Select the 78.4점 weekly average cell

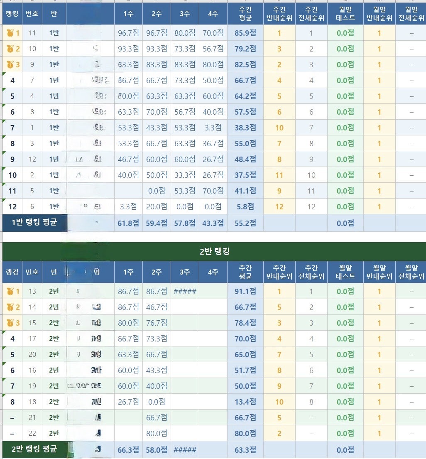coord(245,323)
